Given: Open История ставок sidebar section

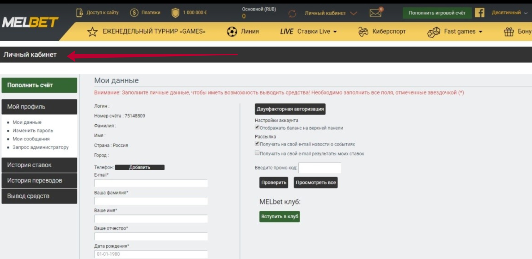Looking at the screenshot, I should coord(39,165).
